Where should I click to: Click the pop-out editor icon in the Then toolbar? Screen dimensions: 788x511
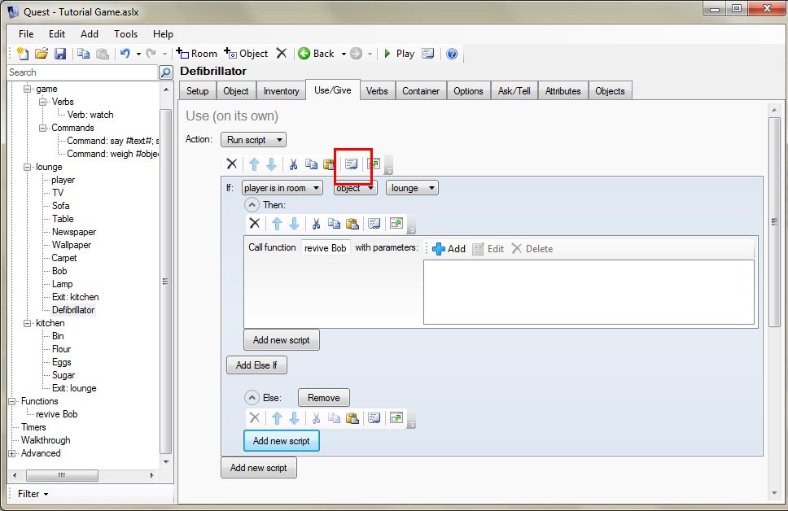[396, 223]
